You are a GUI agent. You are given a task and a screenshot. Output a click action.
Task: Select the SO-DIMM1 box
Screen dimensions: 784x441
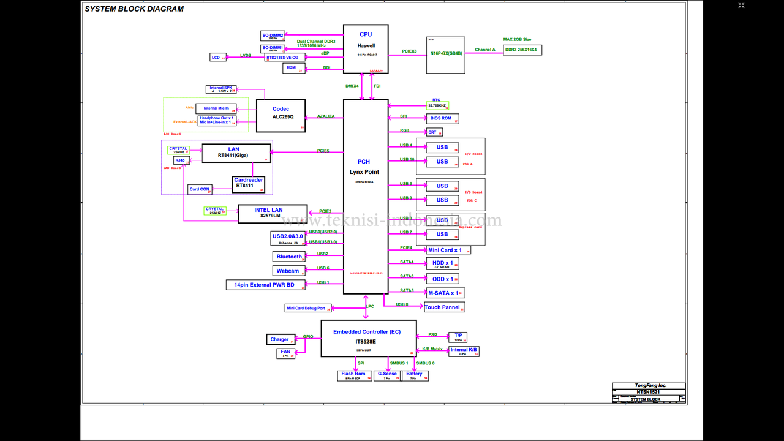[x=273, y=48]
